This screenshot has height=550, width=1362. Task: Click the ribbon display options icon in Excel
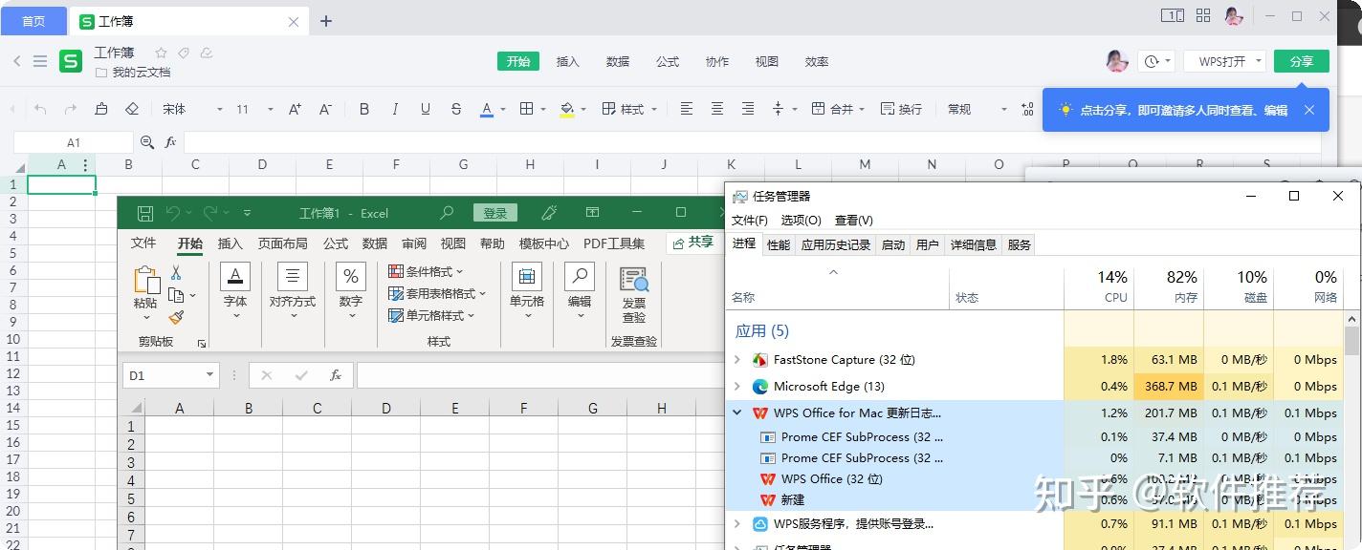[592, 213]
